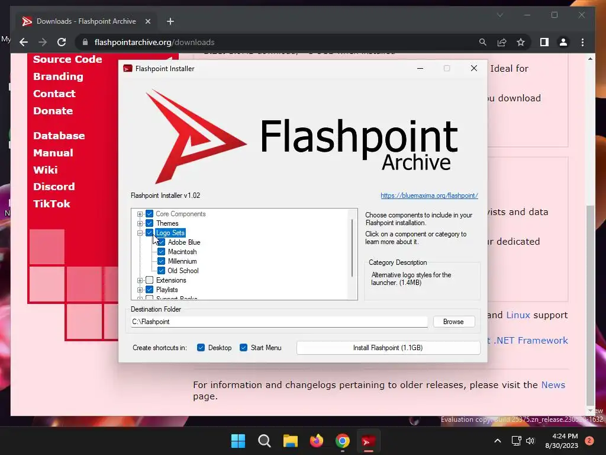
Task: Minimize the Flashpoint Installer window
Action: coord(420,68)
